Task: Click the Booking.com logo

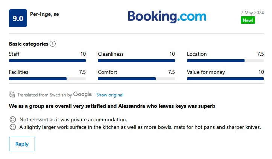Action: (167, 17)
